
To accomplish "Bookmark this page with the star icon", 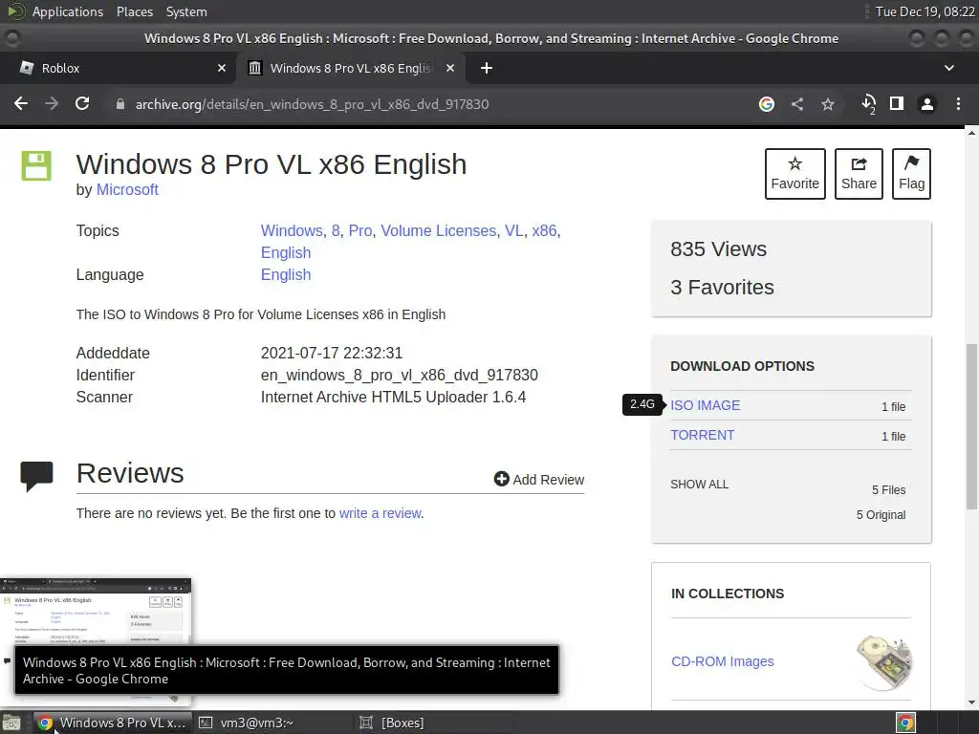I will tap(828, 104).
